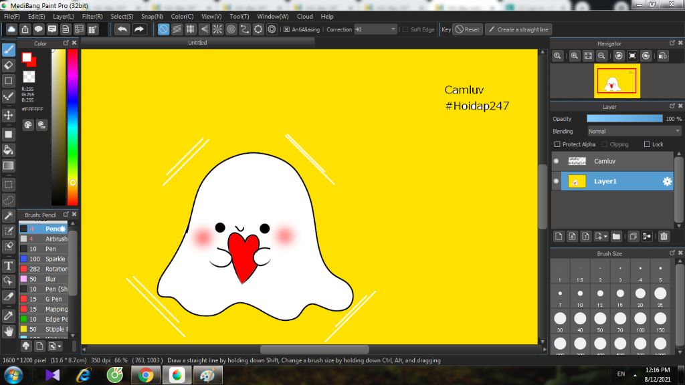Check the Lock checkbox
The width and height of the screenshot is (685, 385).
coord(647,144)
